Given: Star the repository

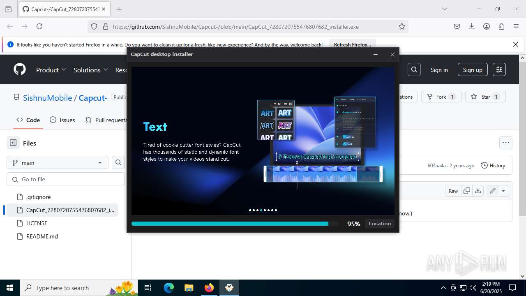Looking at the screenshot, I should (x=485, y=97).
